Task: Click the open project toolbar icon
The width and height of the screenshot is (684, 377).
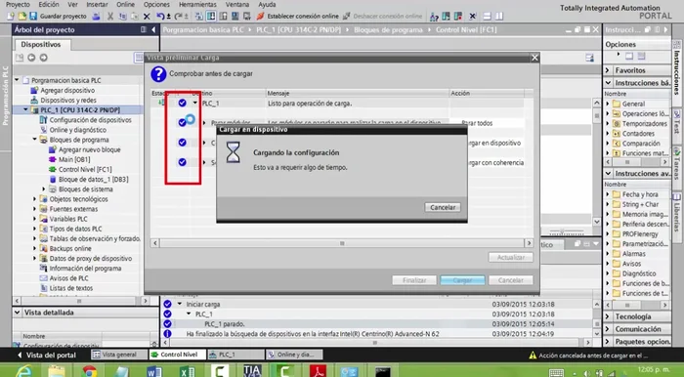Action: (x=21, y=17)
